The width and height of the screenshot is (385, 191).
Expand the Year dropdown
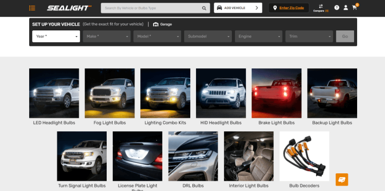tap(56, 36)
